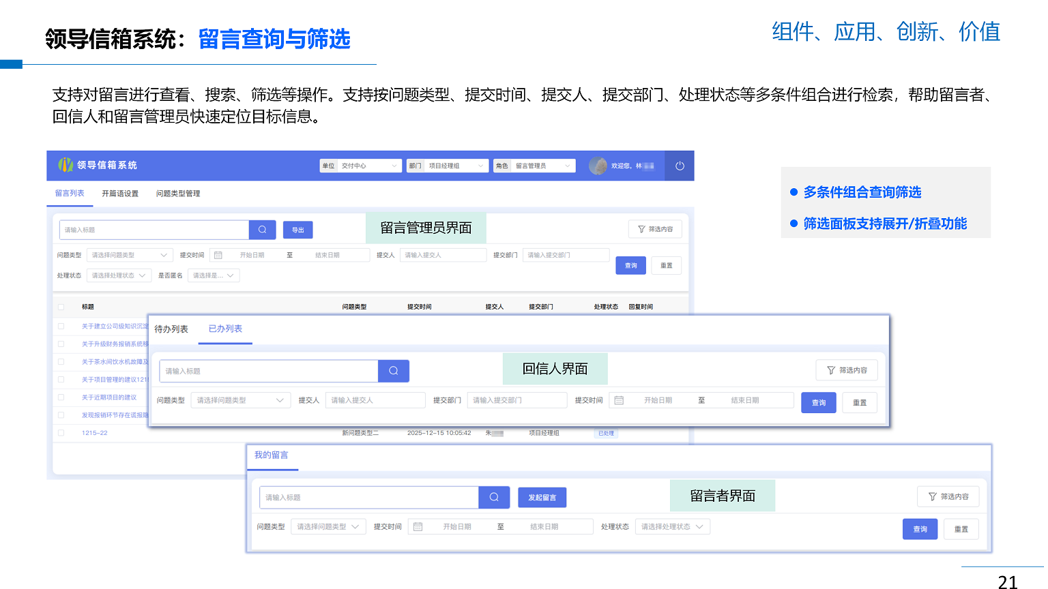Open the 问题类型 dropdown in admin filters
The width and height of the screenshot is (1048, 589).
pyautogui.click(x=130, y=254)
